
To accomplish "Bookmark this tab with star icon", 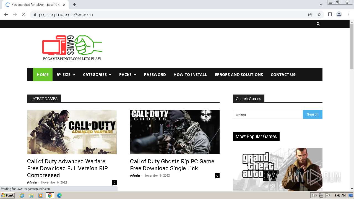I will pyautogui.click(x=319, y=14).
